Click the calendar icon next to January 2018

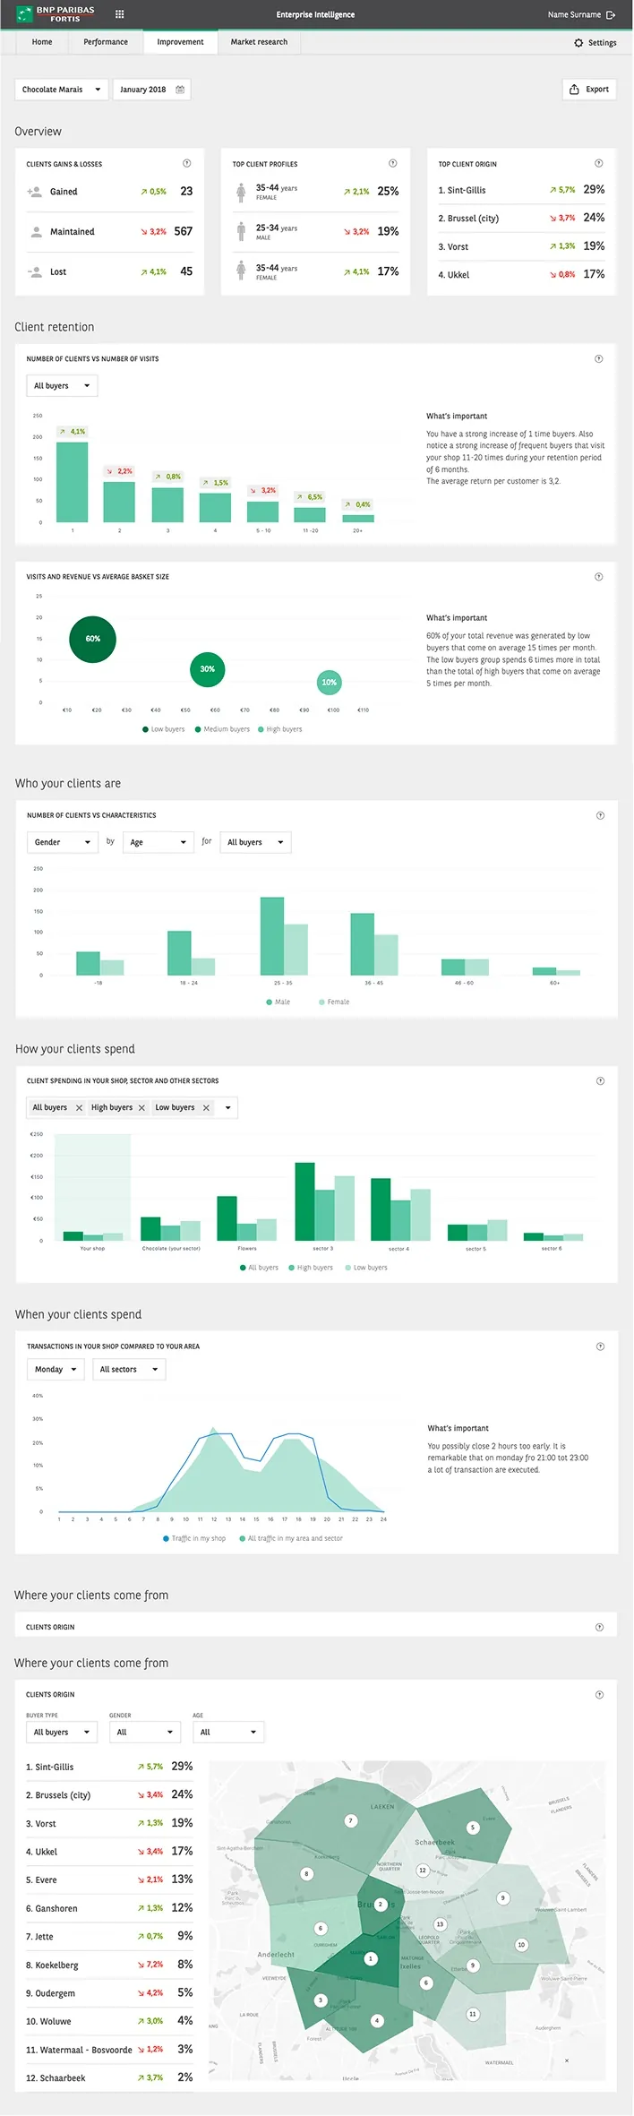(180, 90)
